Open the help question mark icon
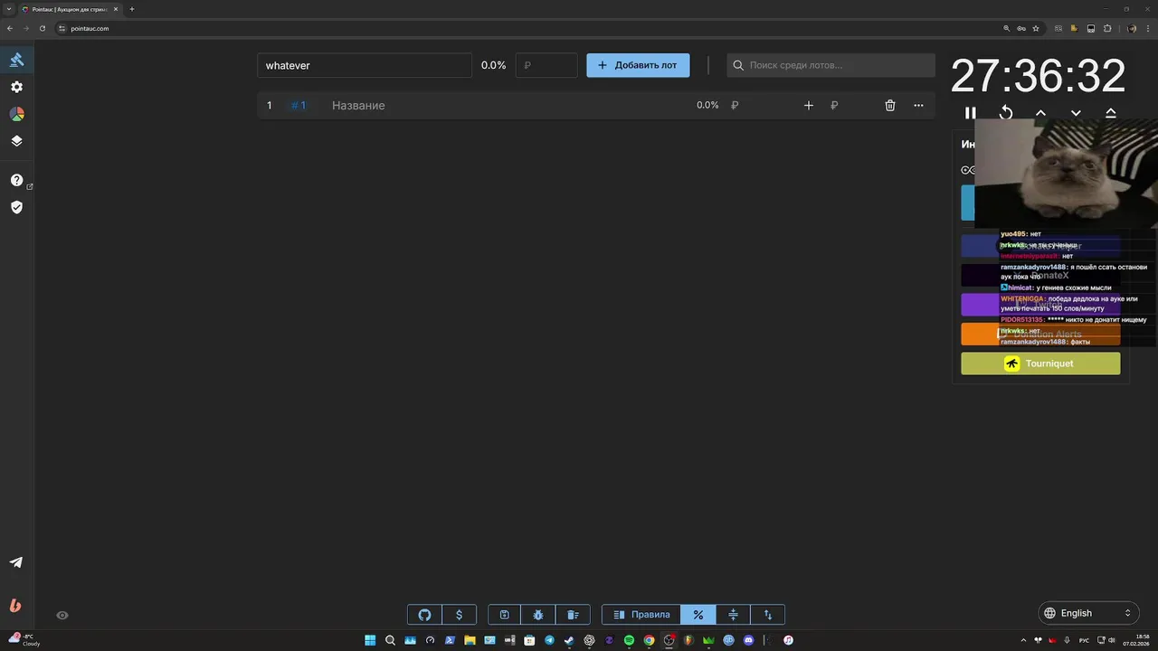The image size is (1158, 651). [x=16, y=180]
